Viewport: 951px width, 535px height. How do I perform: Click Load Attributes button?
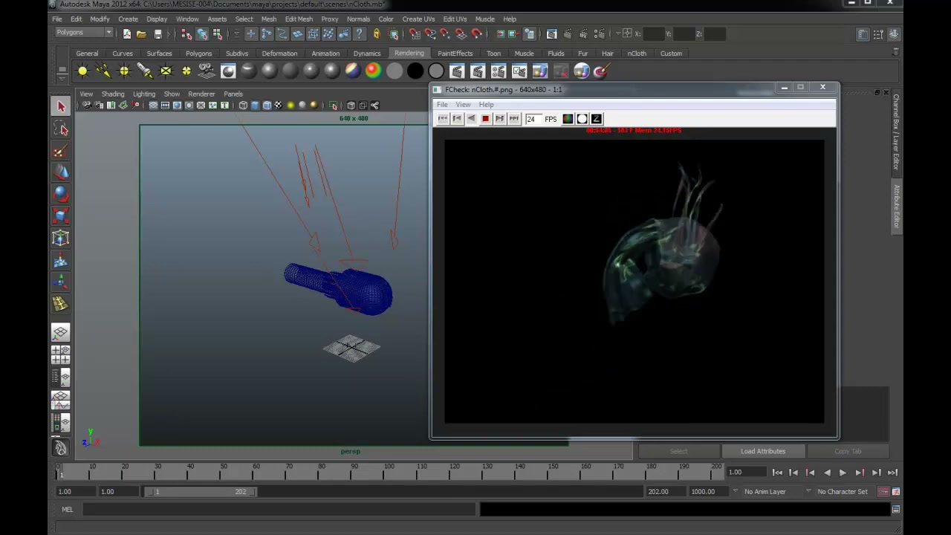click(x=762, y=451)
